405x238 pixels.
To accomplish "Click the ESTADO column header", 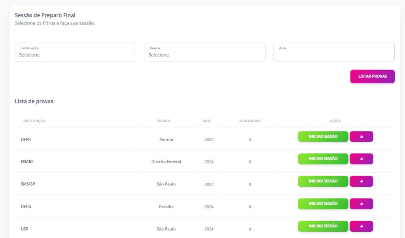I will click(x=163, y=121).
